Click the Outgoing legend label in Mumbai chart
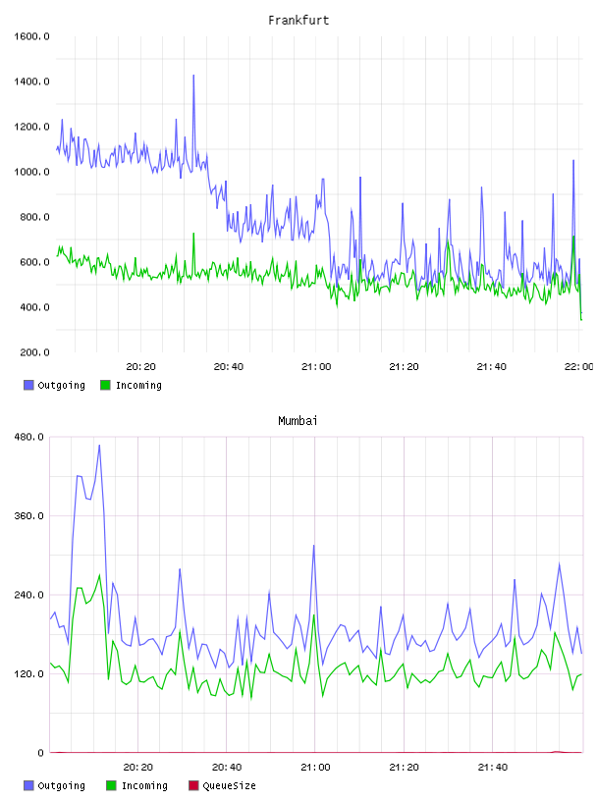 click(x=61, y=785)
